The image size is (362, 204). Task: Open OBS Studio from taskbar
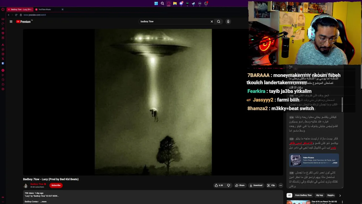206,3
